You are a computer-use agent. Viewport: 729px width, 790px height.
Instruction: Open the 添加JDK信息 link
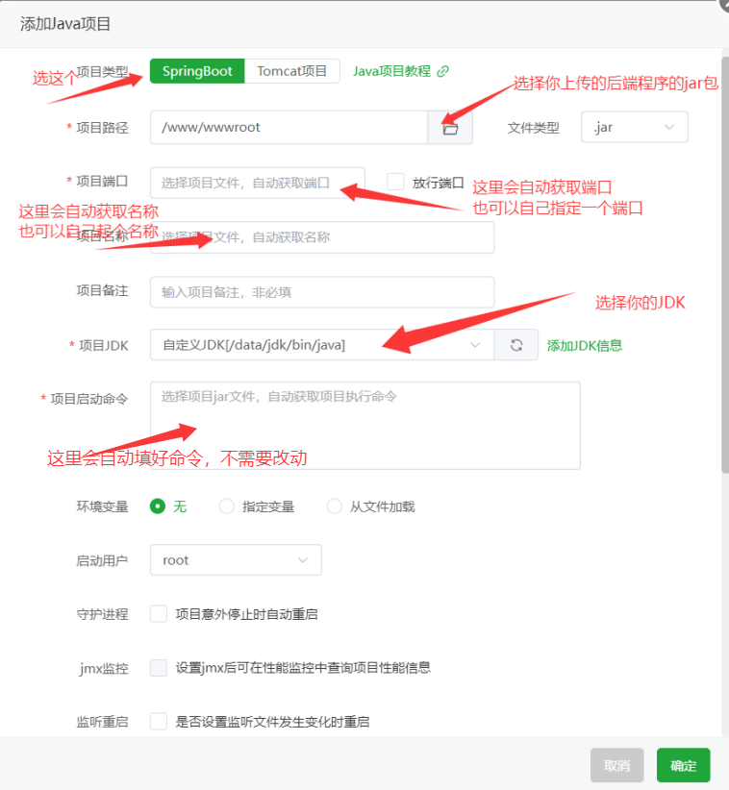(x=585, y=345)
